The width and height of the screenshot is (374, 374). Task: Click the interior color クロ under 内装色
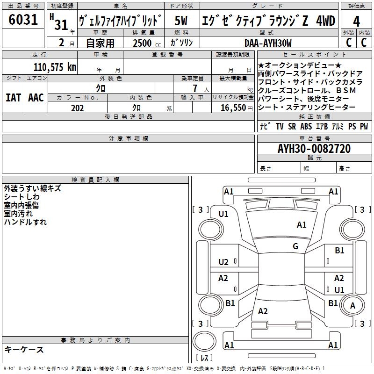[137, 108]
